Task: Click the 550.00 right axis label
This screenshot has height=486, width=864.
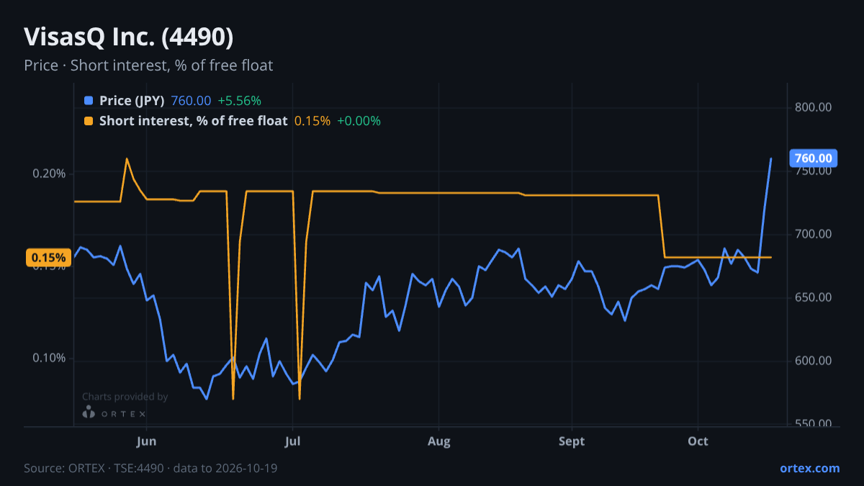Action: coord(814,423)
